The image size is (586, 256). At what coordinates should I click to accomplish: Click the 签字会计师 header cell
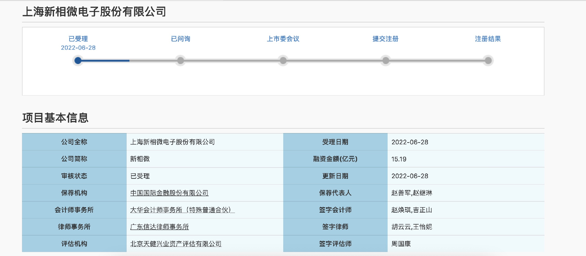pyautogui.click(x=335, y=210)
